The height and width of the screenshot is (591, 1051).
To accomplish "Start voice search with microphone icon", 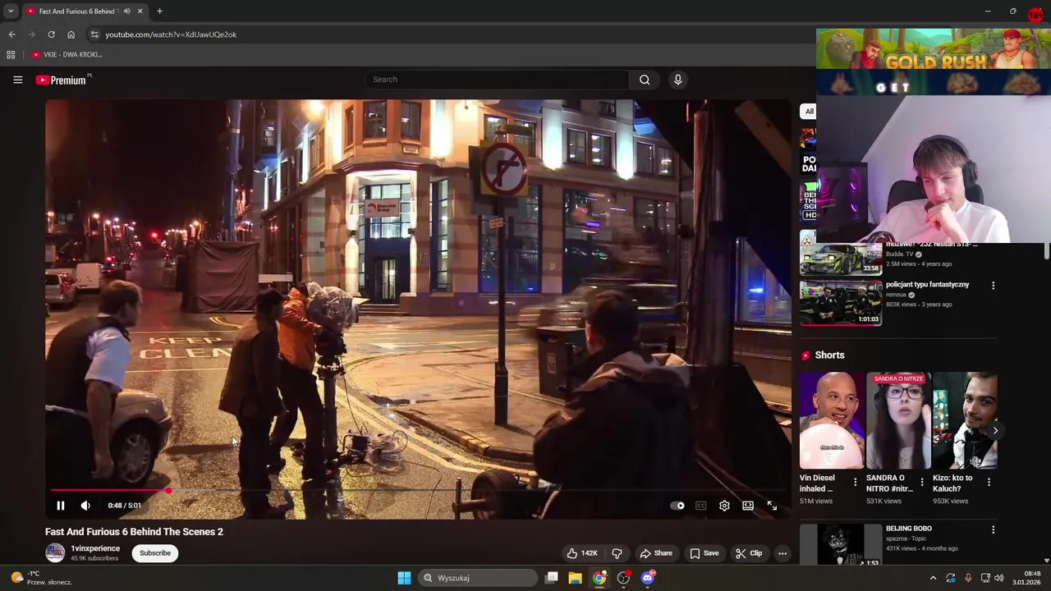I will pyautogui.click(x=677, y=80).
